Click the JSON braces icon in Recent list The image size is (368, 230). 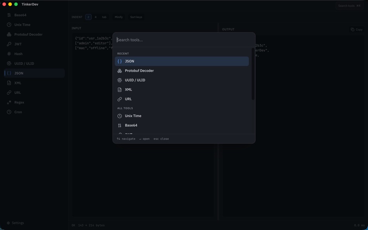[120, 61]
